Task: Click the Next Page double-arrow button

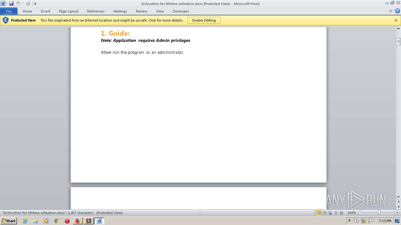Action: pos(398,207)
